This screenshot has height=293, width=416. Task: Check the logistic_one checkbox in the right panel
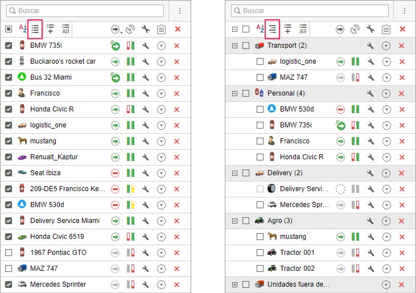tap(260, 61)
